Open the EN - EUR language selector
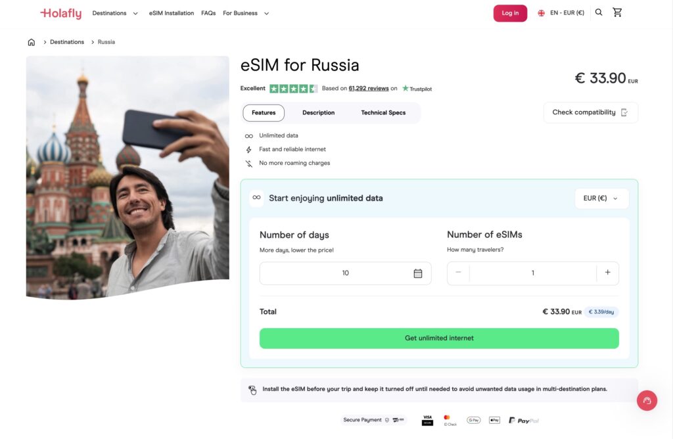This screenshot has width=673, height=439. pos(561,12)
